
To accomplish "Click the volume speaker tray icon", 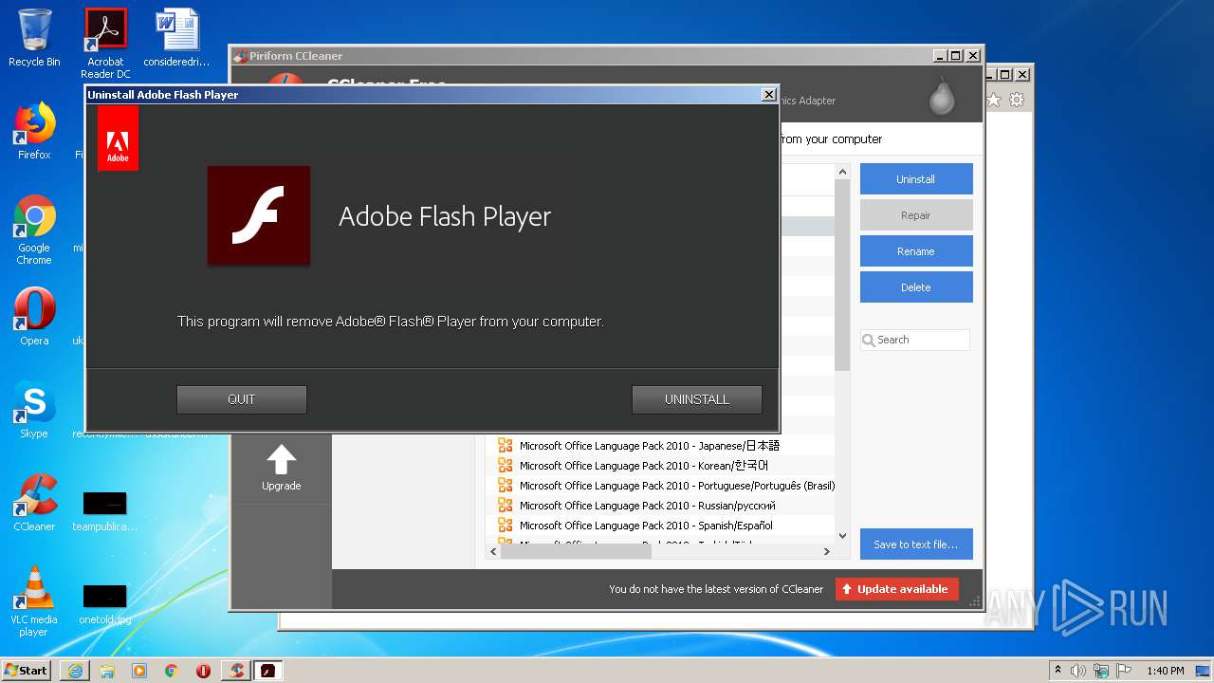I will pos(1078,671).
